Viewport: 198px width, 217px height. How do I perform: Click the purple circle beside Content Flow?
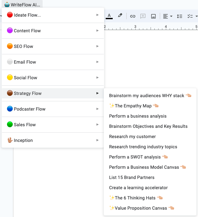[10, 30]
